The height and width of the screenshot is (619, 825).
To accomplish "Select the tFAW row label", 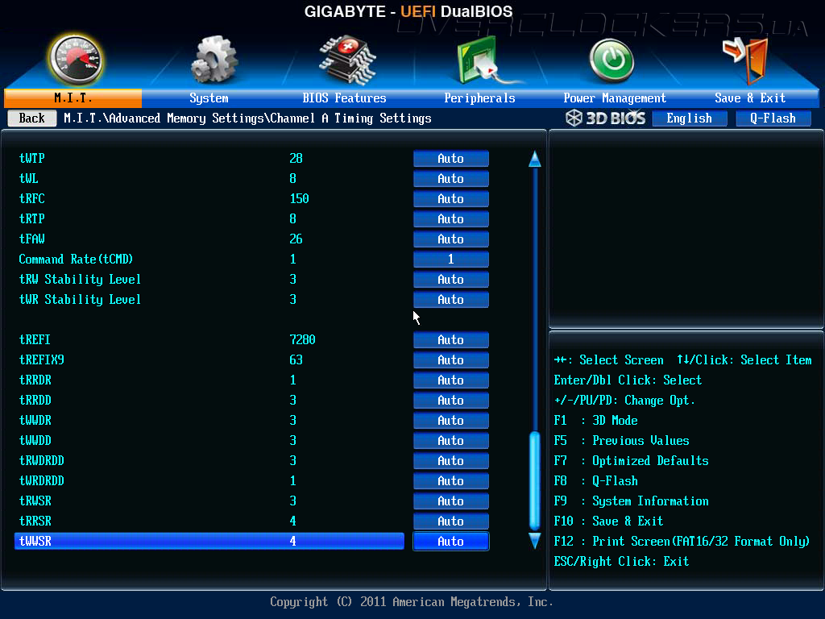I will [x=32, y=239].
